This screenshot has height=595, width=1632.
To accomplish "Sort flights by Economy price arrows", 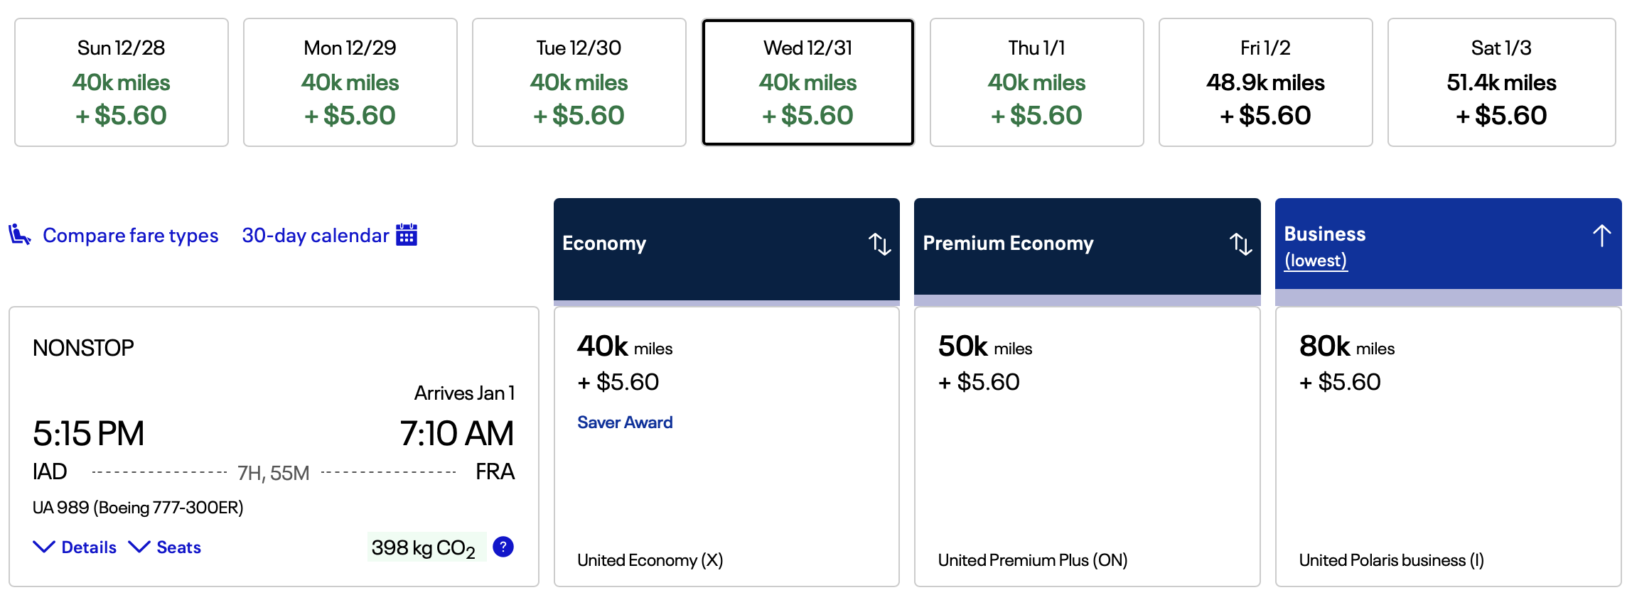I will click(x=879, y=244).
